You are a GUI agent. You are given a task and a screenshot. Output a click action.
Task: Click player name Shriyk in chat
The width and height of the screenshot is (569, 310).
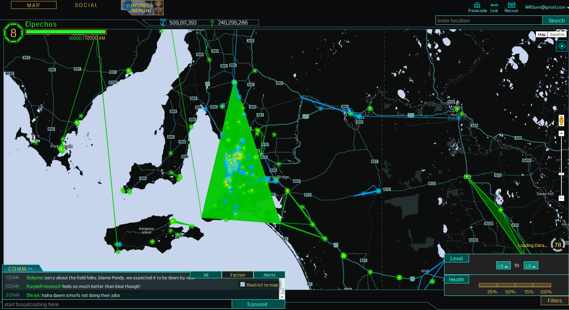(33, 295)
